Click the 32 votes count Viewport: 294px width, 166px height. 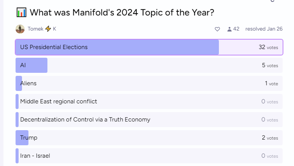click(268, 47)
